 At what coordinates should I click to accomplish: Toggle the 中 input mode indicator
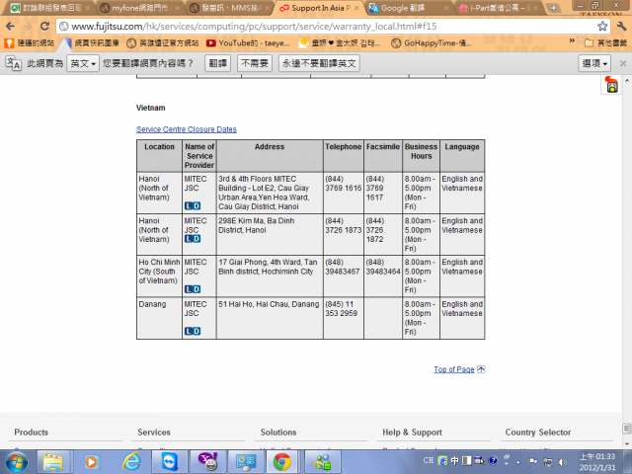454,460
